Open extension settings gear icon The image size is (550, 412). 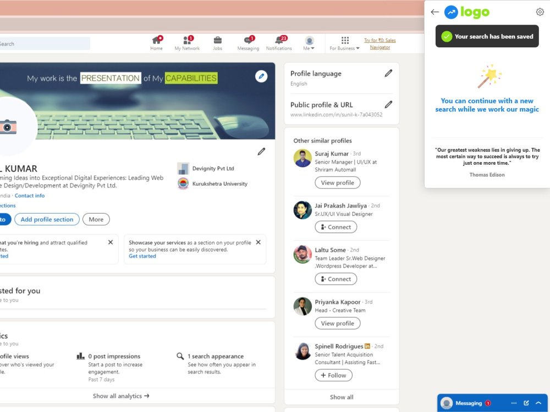click(x=540, y=12)
